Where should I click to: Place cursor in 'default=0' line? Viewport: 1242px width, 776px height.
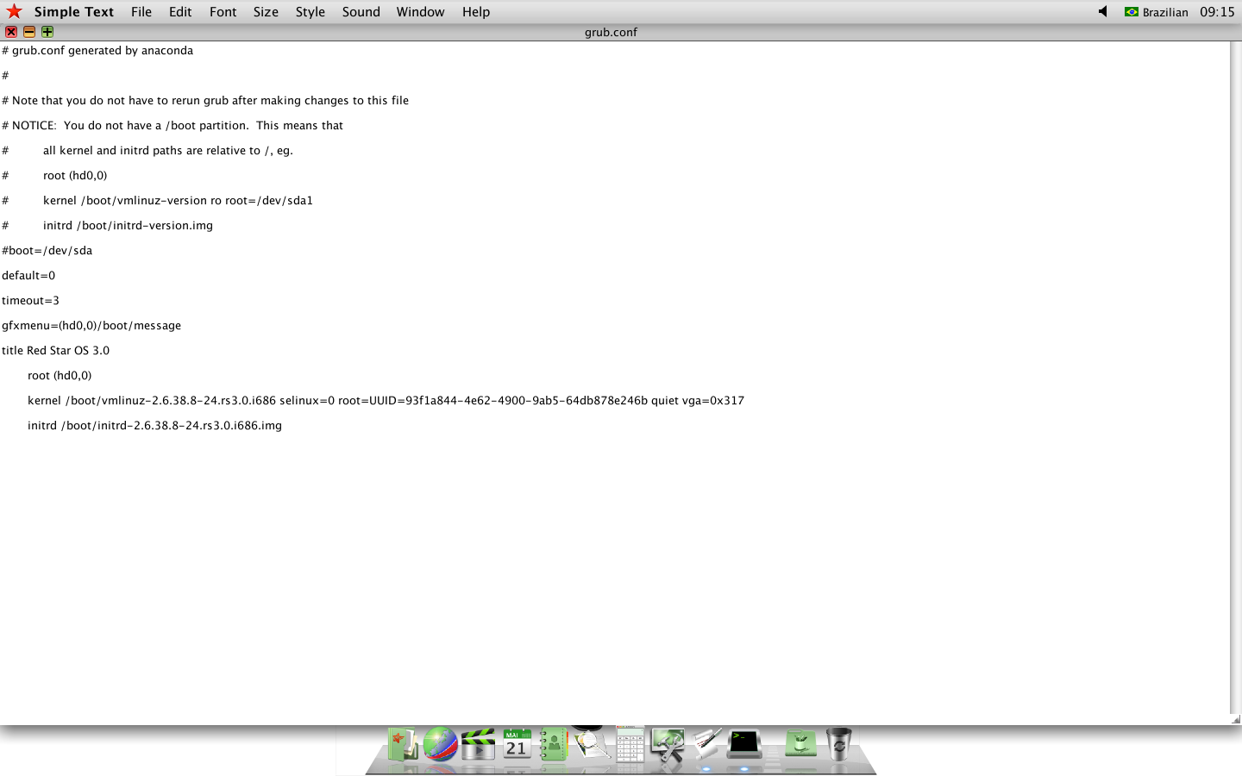tap(28, 275)
